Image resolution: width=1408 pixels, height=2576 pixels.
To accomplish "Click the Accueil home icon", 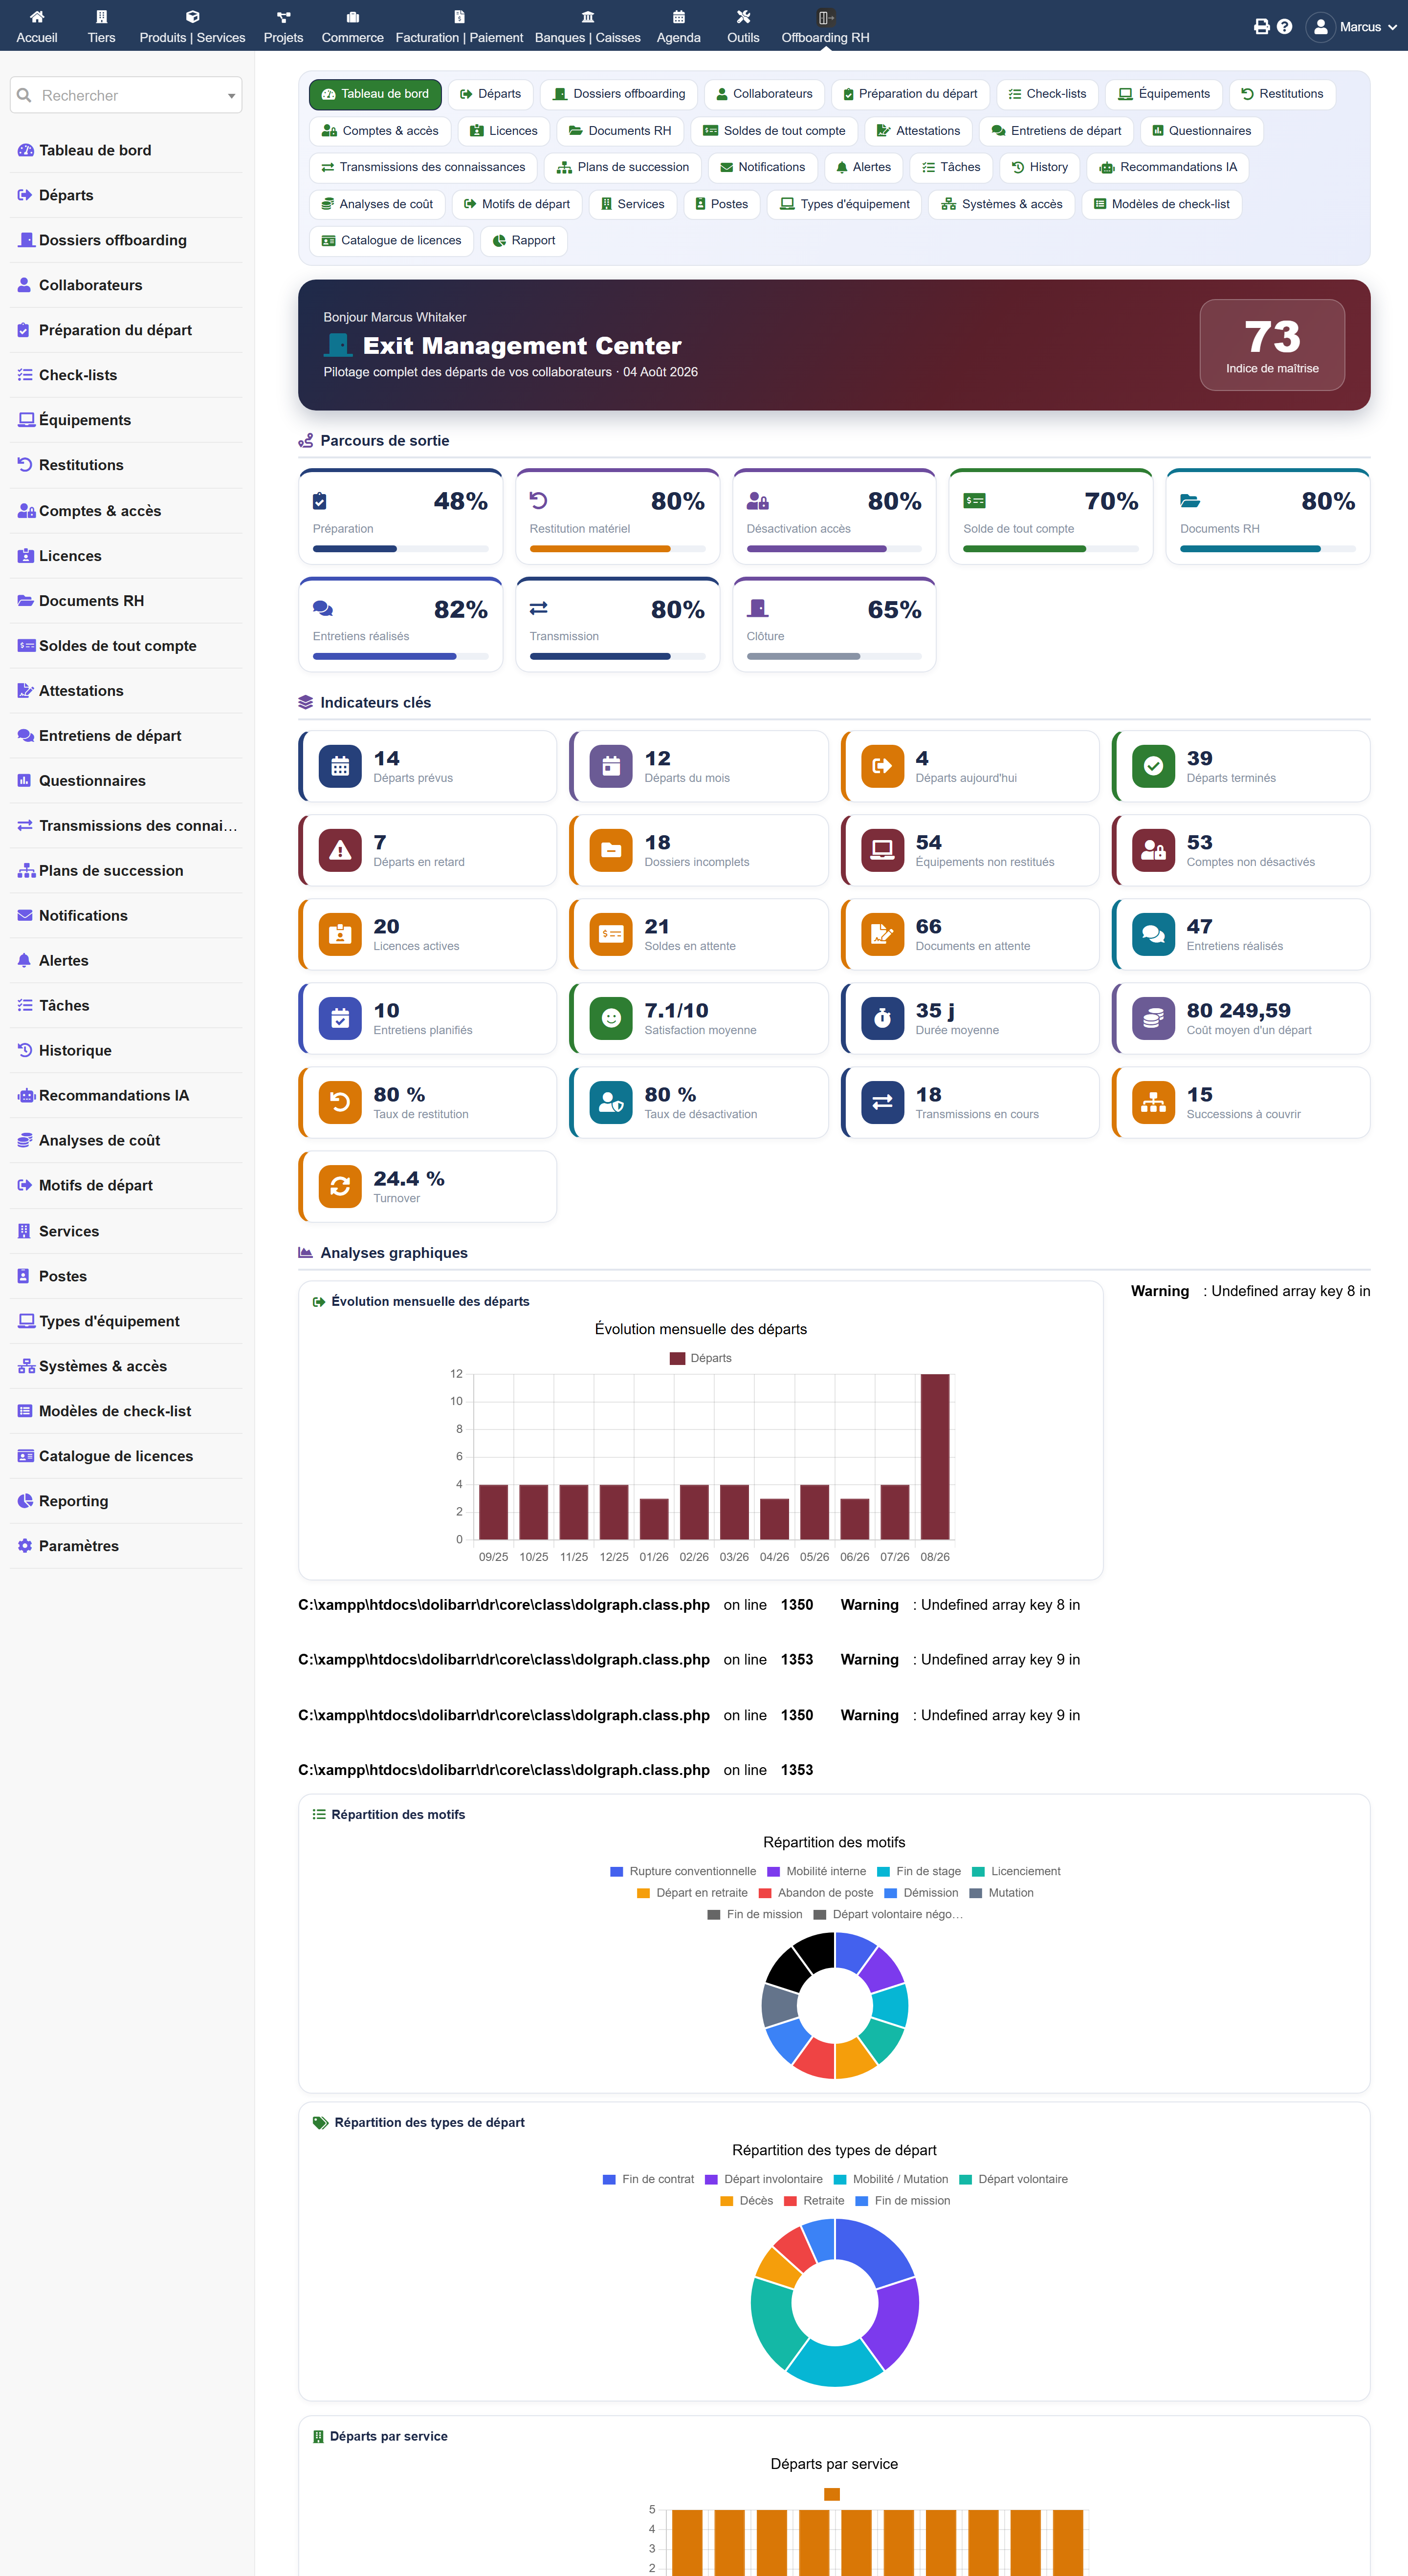I will (37, 16).
